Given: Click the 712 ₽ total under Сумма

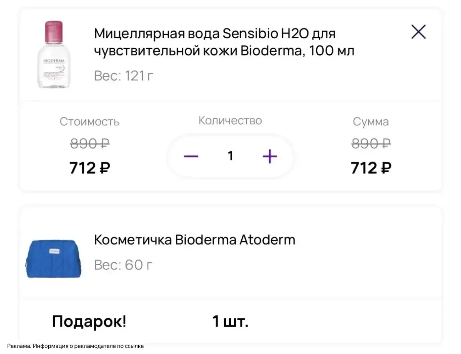Looking at the screenshot, I should click(371, 168).
